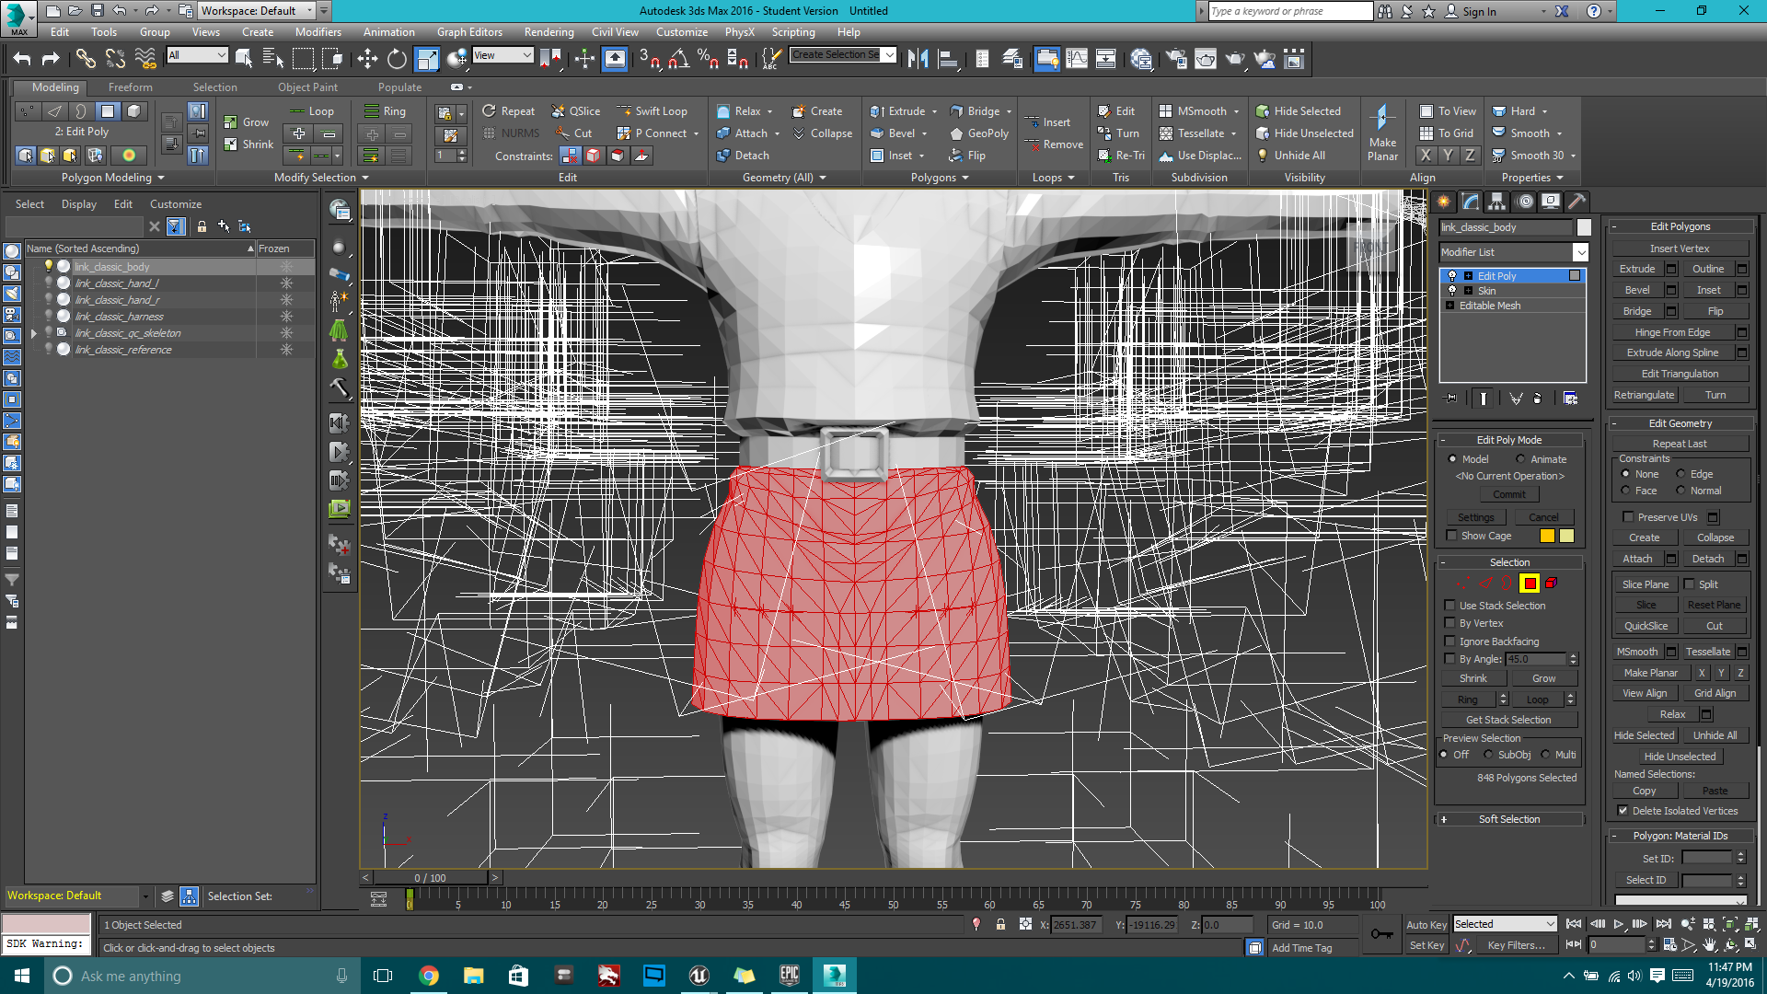Expand the Soft Selection rollout
This screenshot has width=1767, height=994.
click(1509, 818)
